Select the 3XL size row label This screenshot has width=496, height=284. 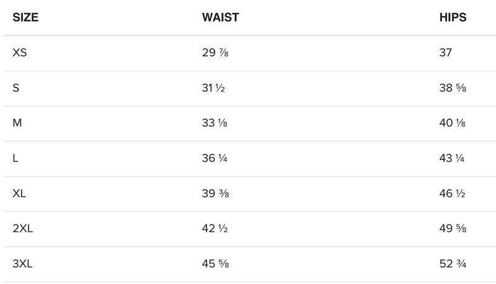point(22,264)
